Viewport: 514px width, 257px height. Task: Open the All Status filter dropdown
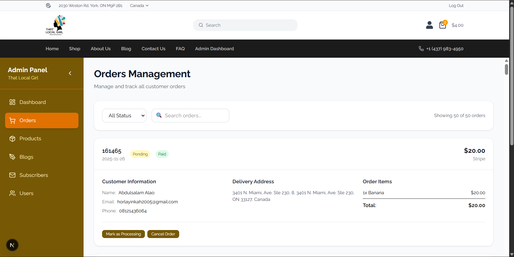click(x=124, y=115)
